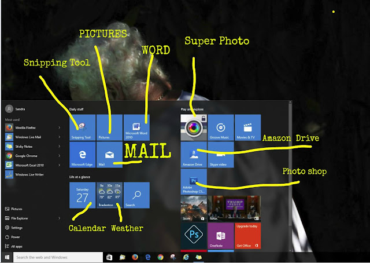Launch the Adobe Photoshop CS tile
The image size is (370, 263).
[x=194, y=182]
